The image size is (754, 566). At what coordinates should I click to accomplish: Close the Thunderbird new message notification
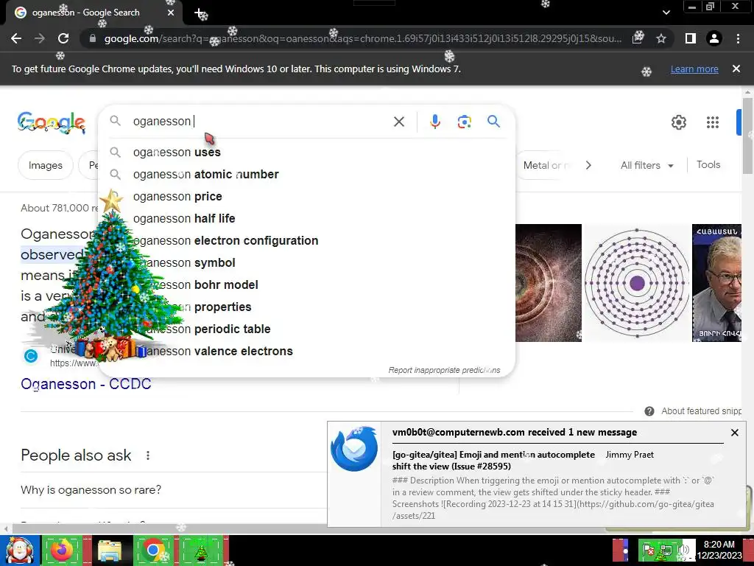[734, 433]
